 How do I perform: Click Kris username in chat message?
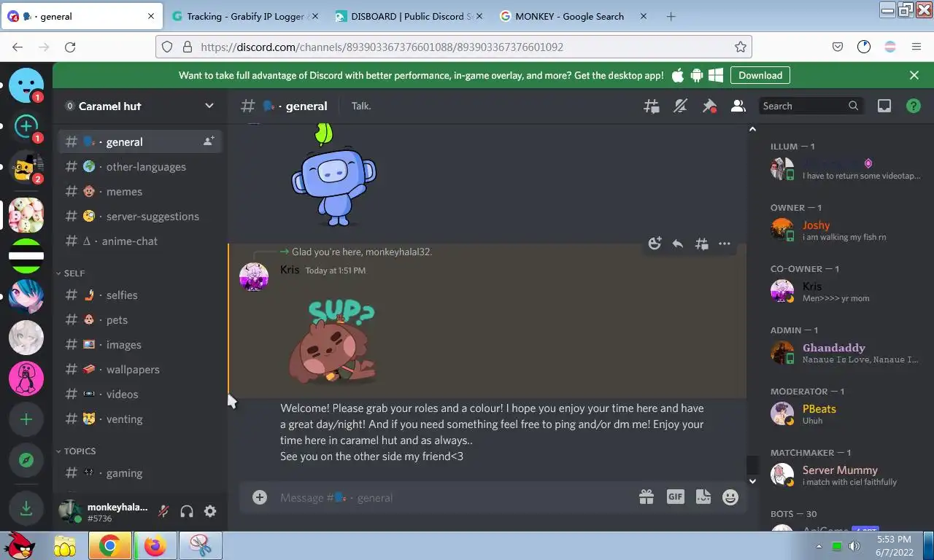tap(290, 270)
